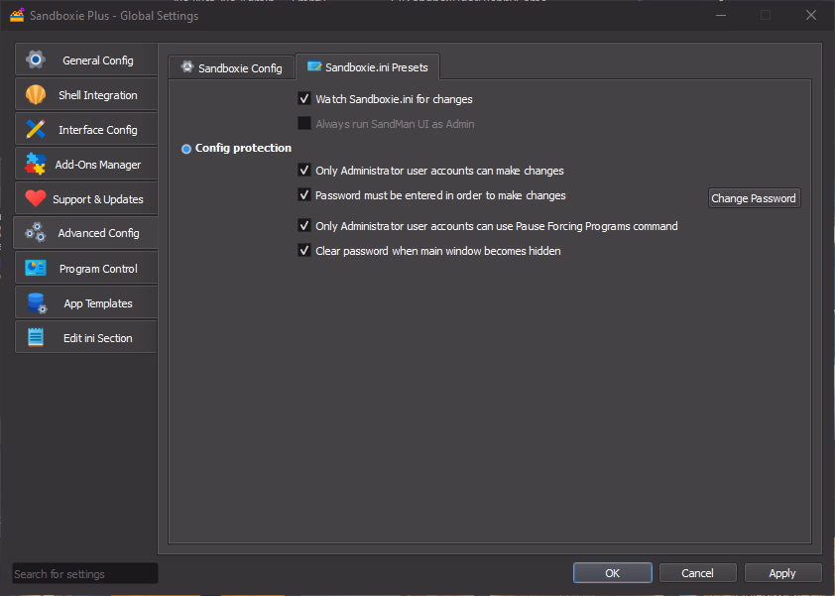Click the Advanced Config gears icon

pyautogui.click(x=36, y=233)
